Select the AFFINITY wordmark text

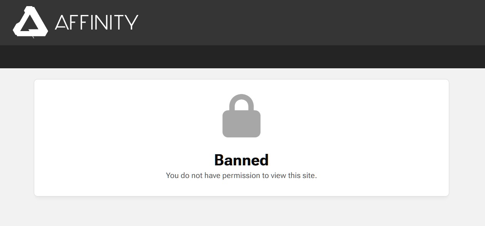(97, 22)
